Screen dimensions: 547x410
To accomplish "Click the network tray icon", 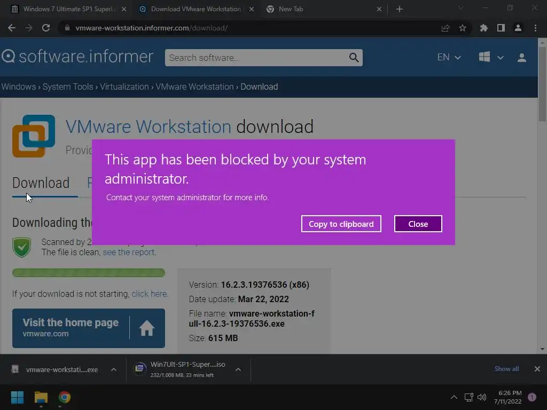I will (468, 397).
